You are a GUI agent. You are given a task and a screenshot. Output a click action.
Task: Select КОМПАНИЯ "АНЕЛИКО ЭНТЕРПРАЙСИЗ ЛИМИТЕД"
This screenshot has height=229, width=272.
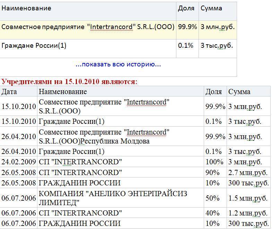pyautogui.click(x=113, y=198)
